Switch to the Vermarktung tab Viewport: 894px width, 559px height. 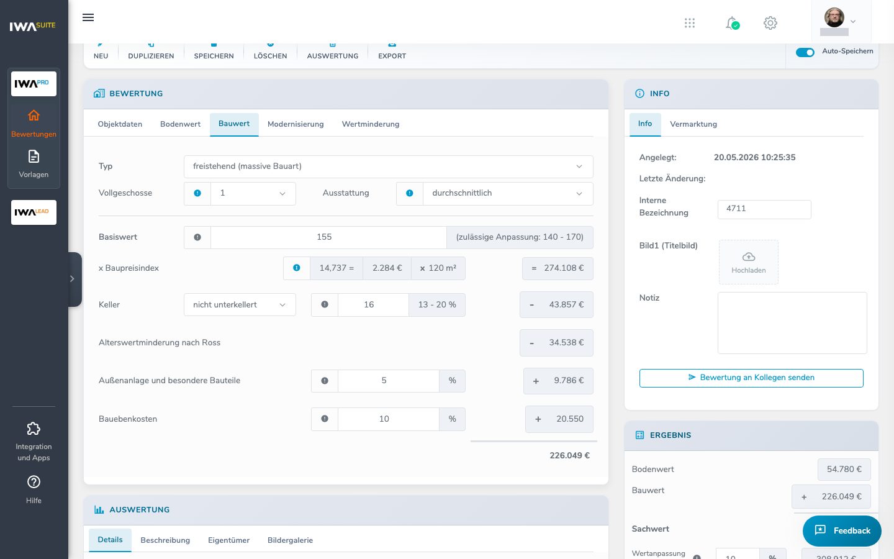(x=693, y=124)
